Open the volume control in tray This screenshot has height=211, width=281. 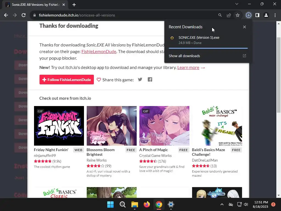tap(246, 204)
